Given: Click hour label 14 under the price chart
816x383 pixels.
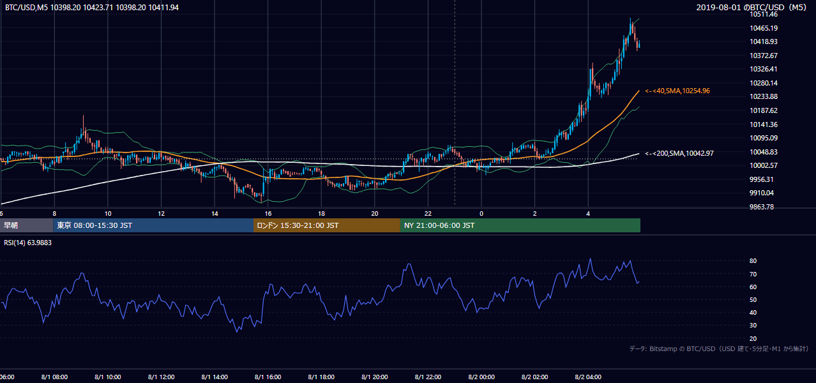Looking at the screenshot, I should (215, 213).
